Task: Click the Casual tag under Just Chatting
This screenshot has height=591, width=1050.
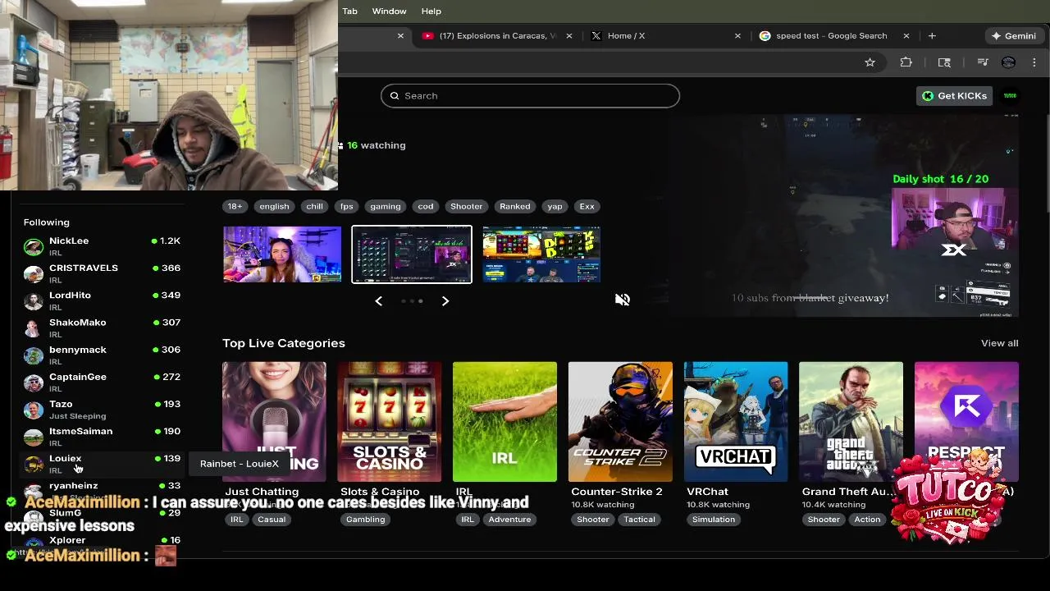Action: pyautogui.click(x=272, y=520)
